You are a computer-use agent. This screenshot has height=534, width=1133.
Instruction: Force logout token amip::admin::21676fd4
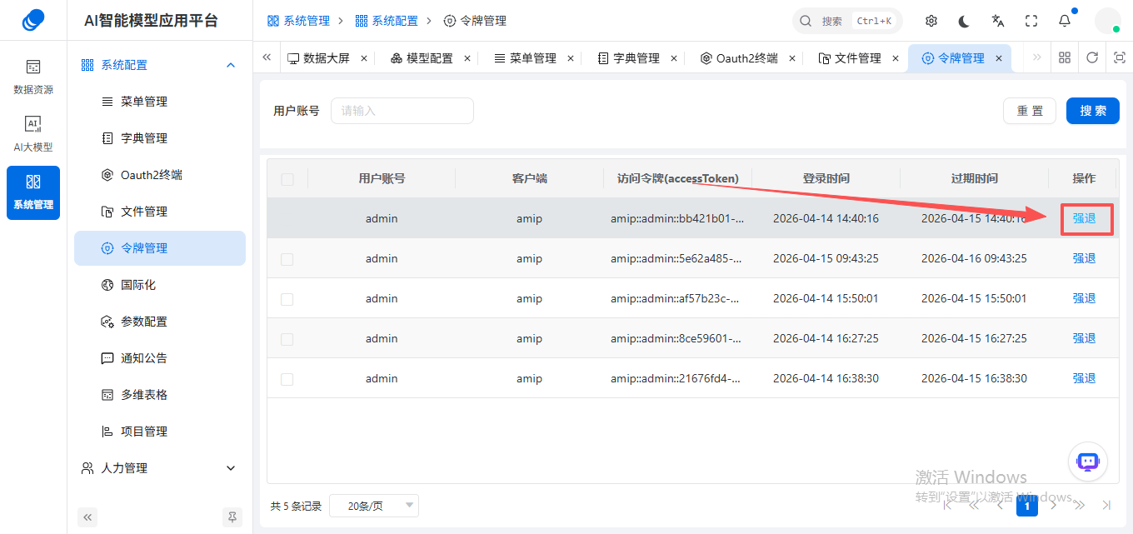pyautogui.click(x=1084, y=378)
